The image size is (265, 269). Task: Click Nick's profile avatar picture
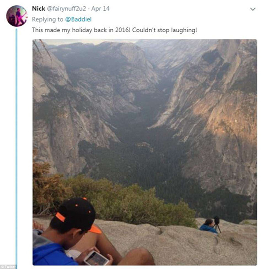tap(17, 16)
